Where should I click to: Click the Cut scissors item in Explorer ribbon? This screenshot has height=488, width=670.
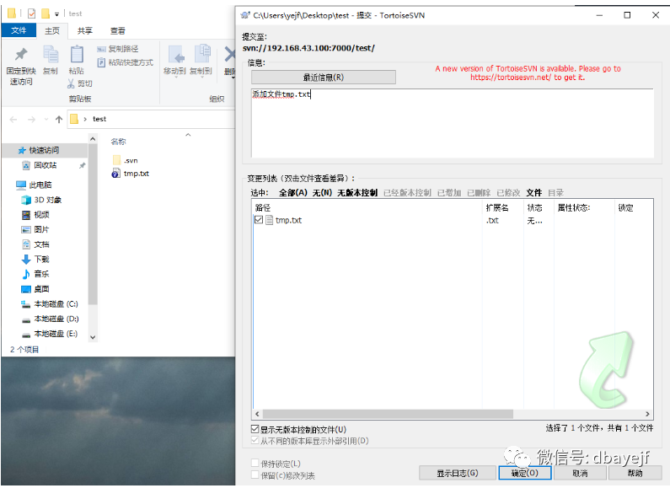coord(79,83)
